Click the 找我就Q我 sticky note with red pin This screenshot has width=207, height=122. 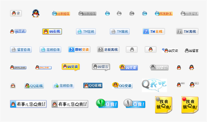(x=190, y=105)
